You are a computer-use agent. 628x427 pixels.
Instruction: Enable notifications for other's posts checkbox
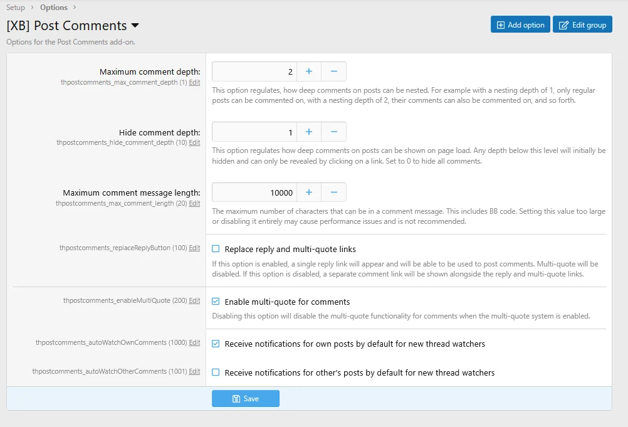tap(216, 372)
